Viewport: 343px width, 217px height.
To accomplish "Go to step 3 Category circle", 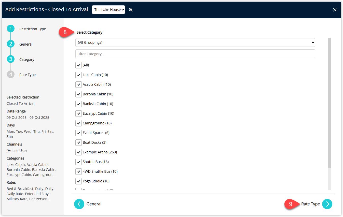I will tap(11, 59).
